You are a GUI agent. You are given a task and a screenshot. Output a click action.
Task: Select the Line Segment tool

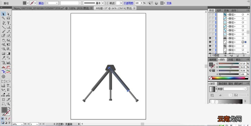pos(3,27)
